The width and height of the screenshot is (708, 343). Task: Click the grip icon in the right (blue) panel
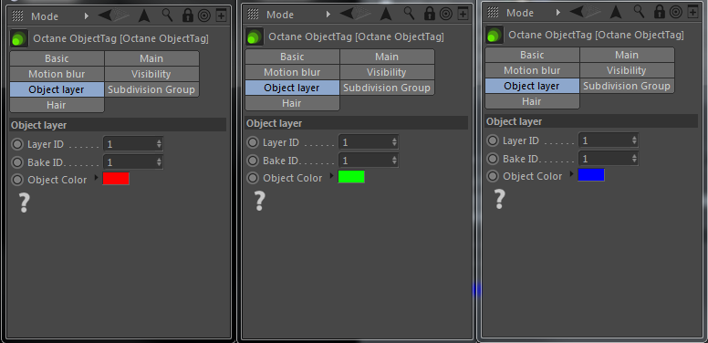tap(493, 12)
